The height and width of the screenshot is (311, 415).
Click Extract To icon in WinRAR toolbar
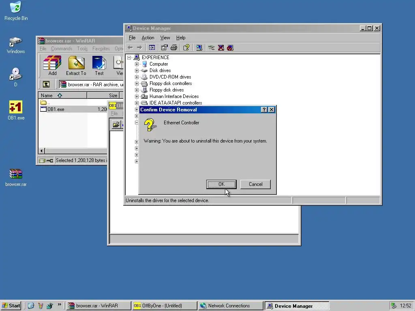[76, 66]
